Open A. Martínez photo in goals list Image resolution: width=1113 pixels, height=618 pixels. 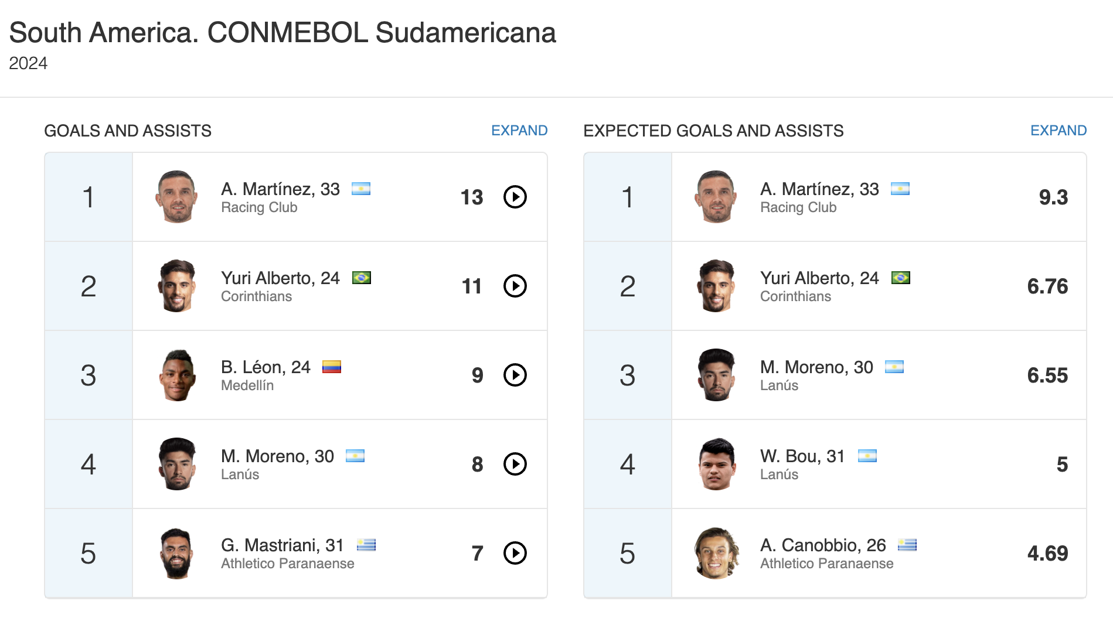click(176, 197)
